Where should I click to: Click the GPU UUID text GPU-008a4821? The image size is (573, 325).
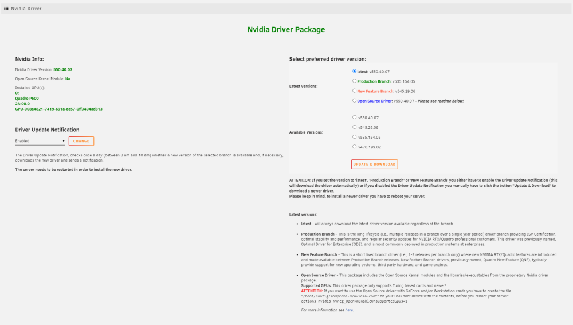(58, 109)
